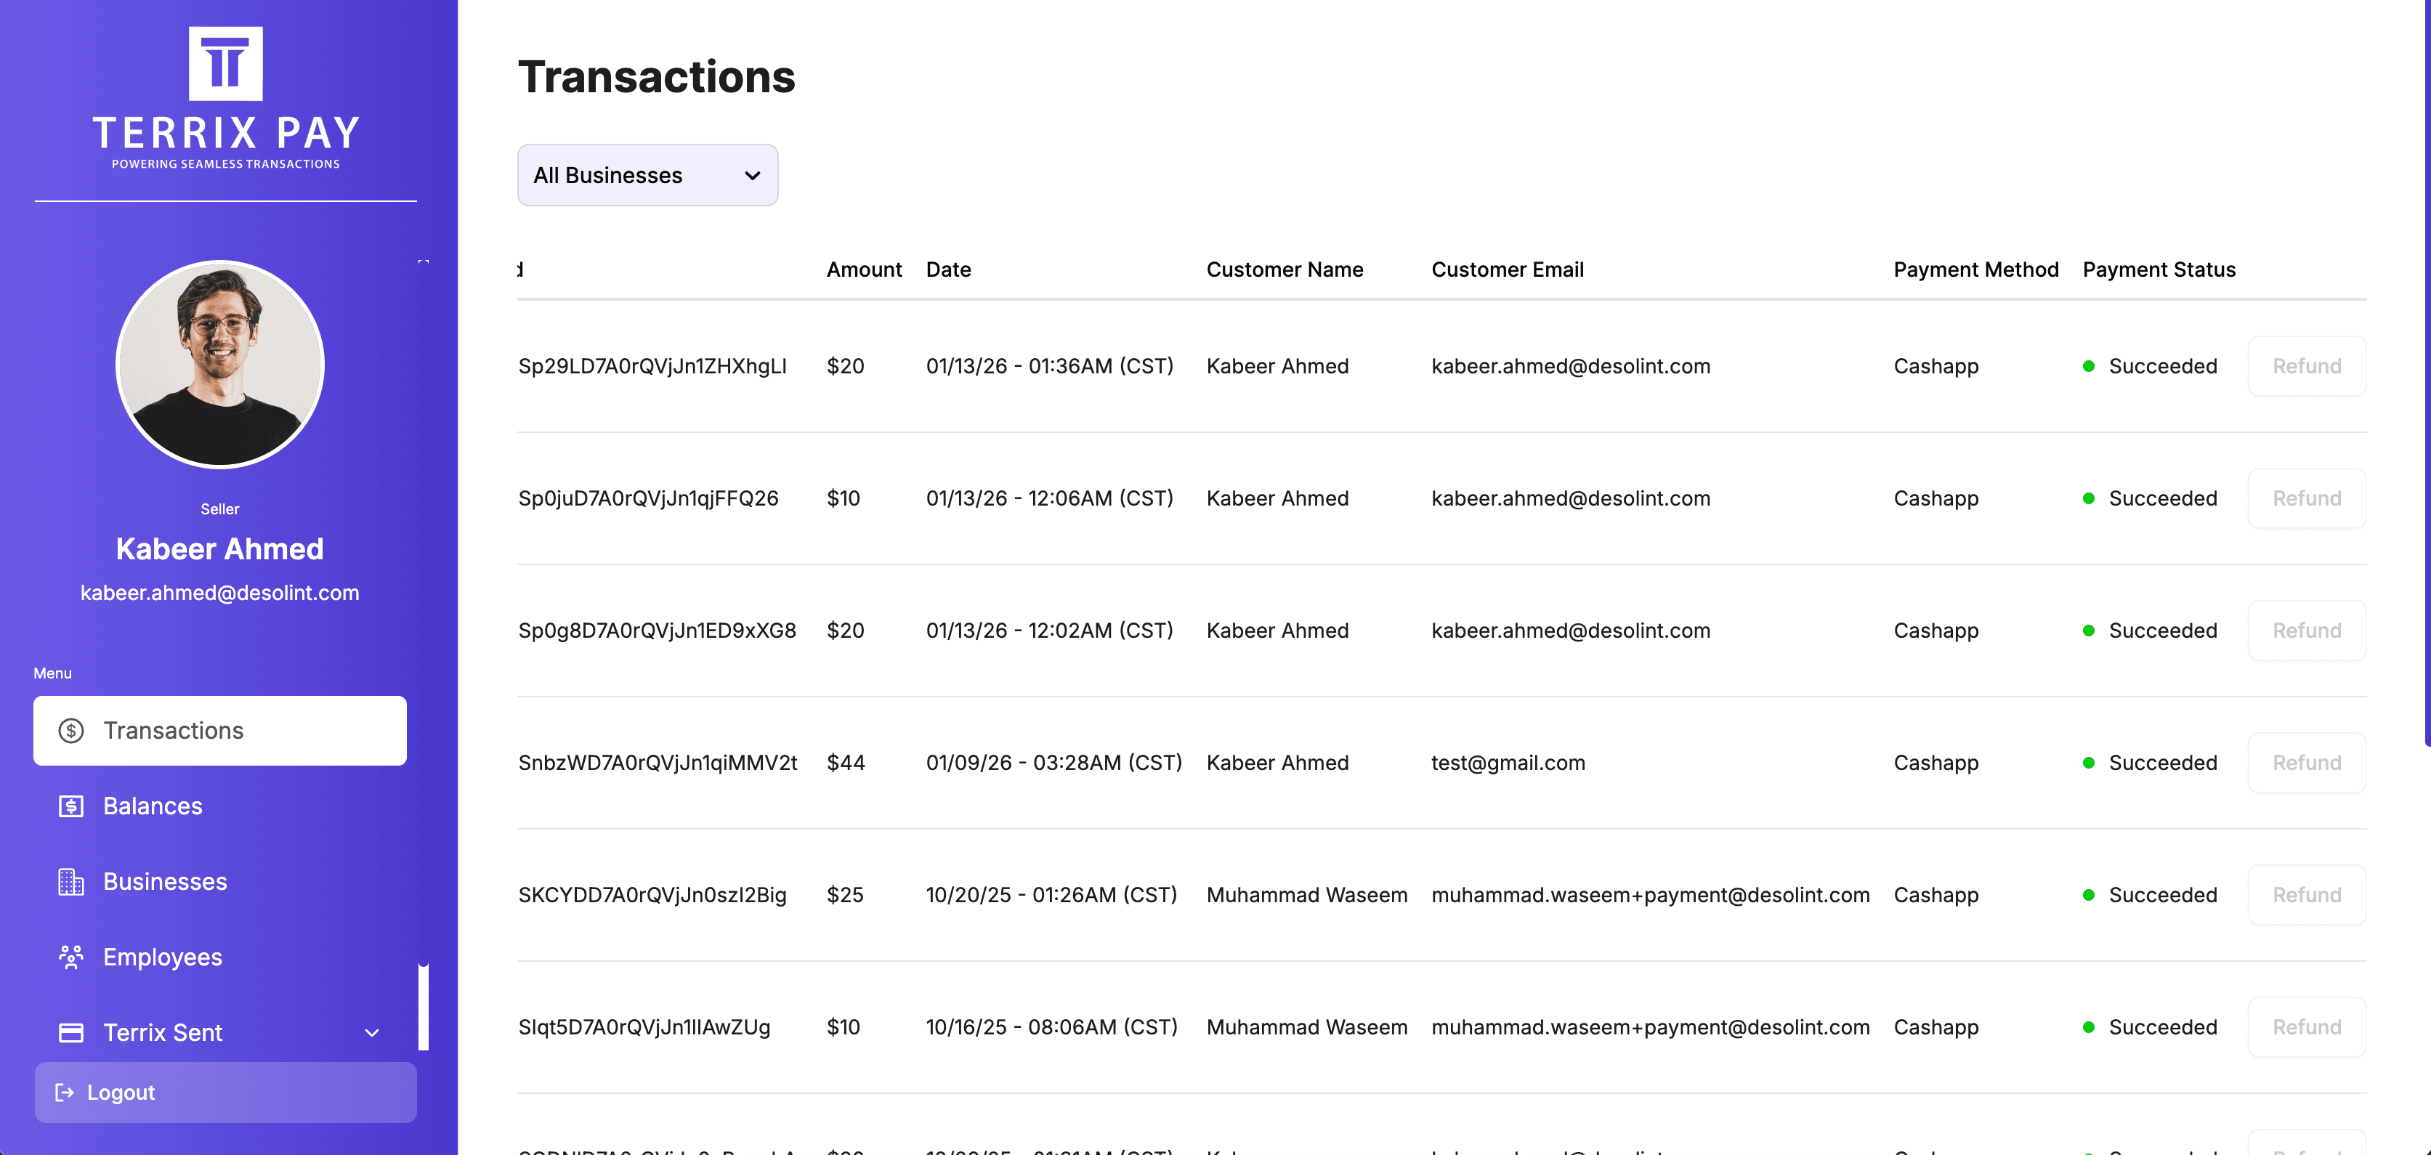This screenshot has width=2431, height=1155.
Task: Click the Customer Email column header
Action: pos(1507,270)
